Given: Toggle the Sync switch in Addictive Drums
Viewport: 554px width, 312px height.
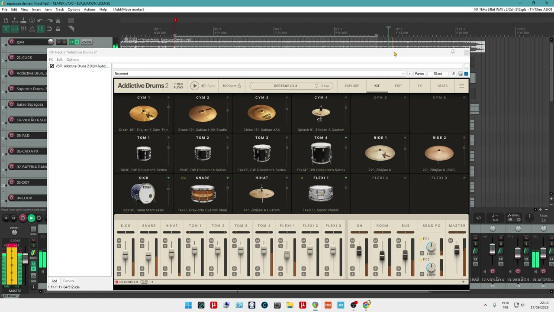Looking at the screenshot, I should click(x=204, y=86).
